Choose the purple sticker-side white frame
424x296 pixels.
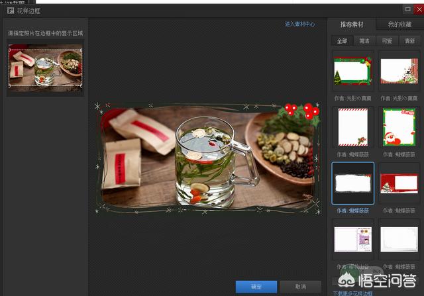click(x=353, y=240)
